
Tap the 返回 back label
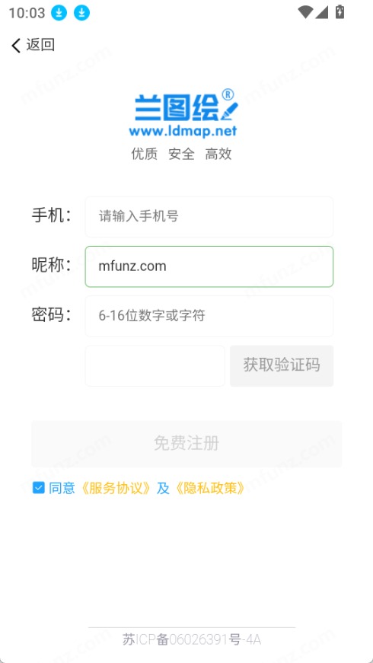pyautogui.click(x=40, y=45)
